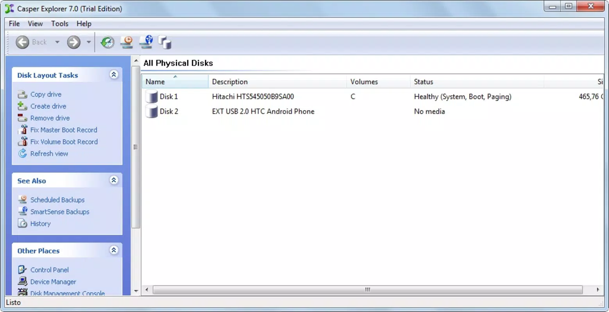
Task: Click the Forward navigation arrow icon
Action: point(73,42)
